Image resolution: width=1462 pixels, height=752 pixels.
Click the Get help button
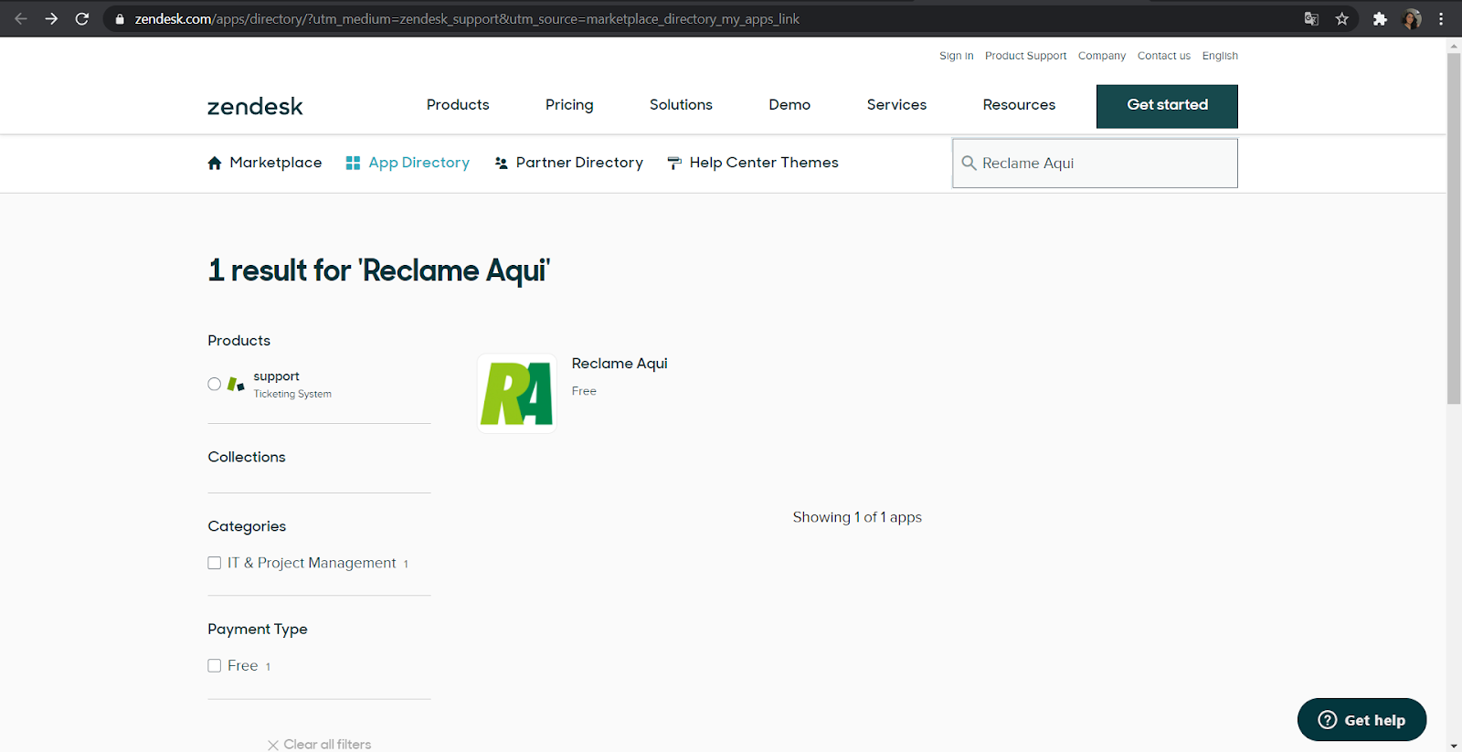1361,720
